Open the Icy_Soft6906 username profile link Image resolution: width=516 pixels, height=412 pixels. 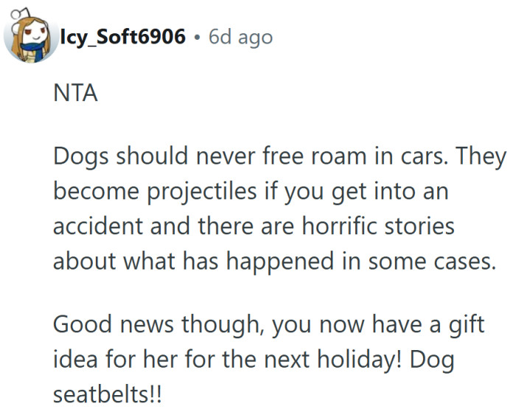[122, 36]
